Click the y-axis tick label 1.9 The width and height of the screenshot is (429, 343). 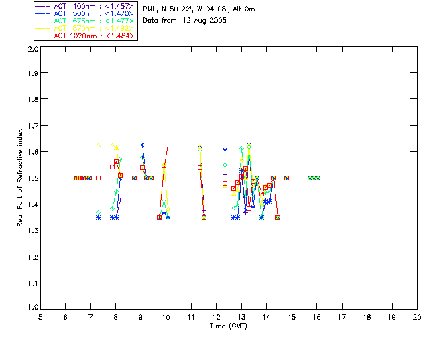click(33, 73)
